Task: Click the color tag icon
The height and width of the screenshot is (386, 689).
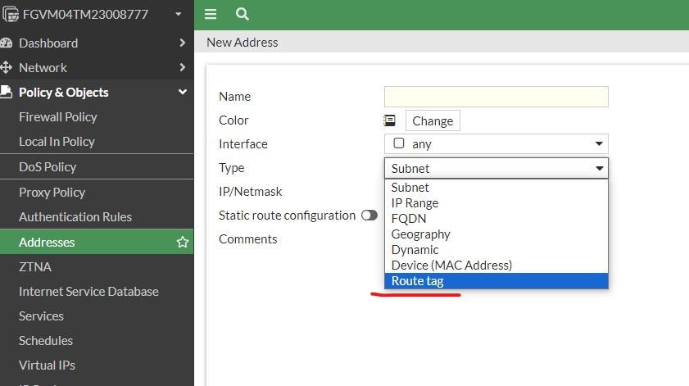Action: point(390,120)
